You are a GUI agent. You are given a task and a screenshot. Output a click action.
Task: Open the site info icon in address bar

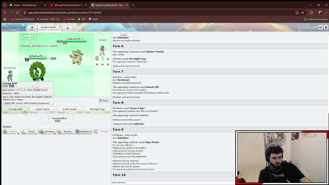click(x=25, y=13)
